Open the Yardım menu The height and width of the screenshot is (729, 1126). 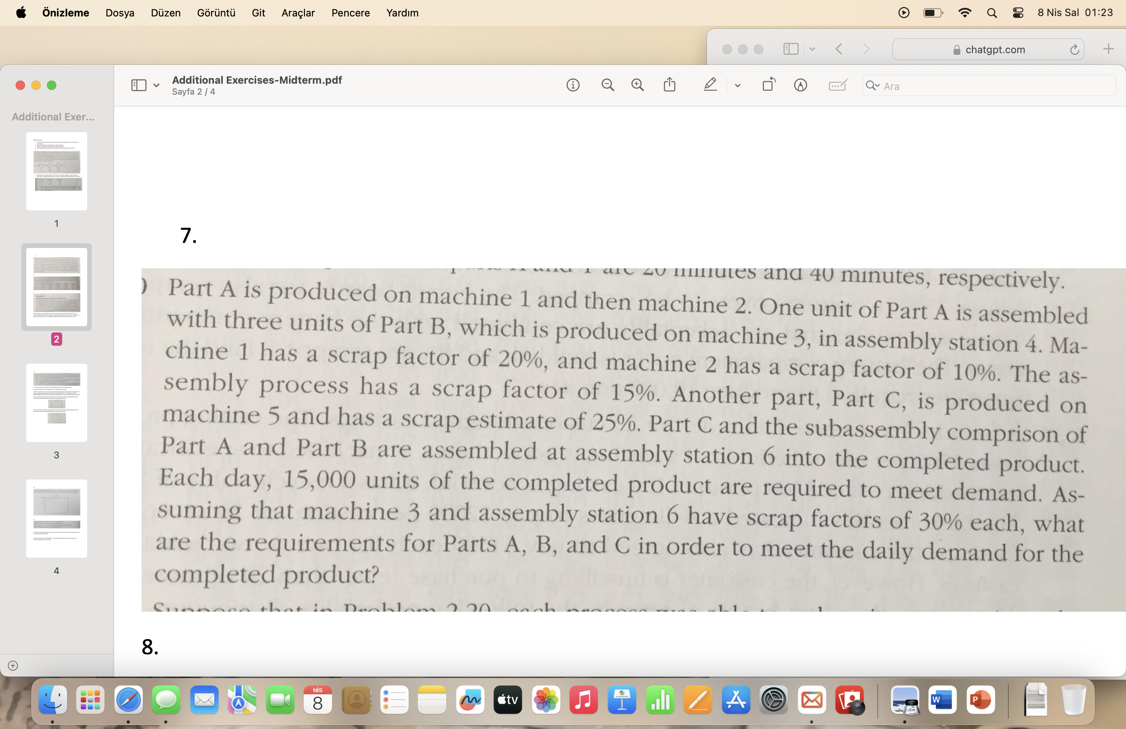pos(402,13)
